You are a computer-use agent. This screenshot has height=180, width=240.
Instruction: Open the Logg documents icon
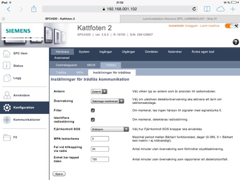tap(7, 78)
